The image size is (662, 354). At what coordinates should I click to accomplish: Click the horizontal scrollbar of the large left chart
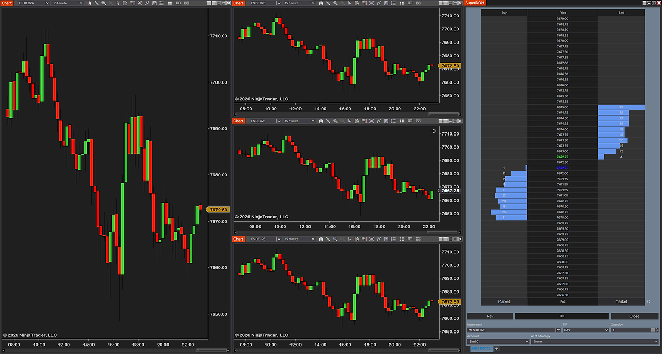(x=212, y=350)
